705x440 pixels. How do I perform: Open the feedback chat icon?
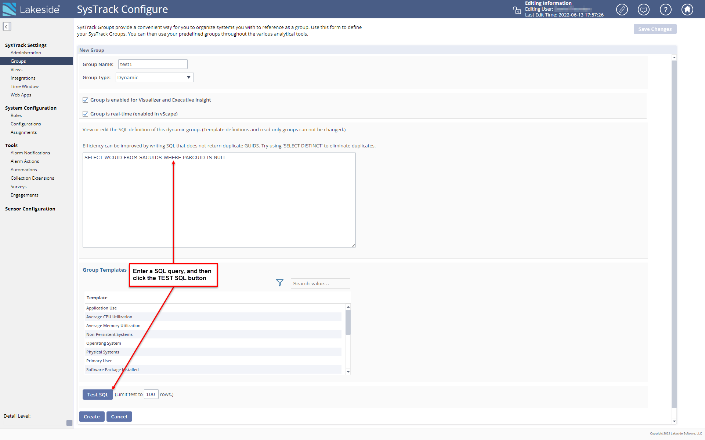(644, 10)
